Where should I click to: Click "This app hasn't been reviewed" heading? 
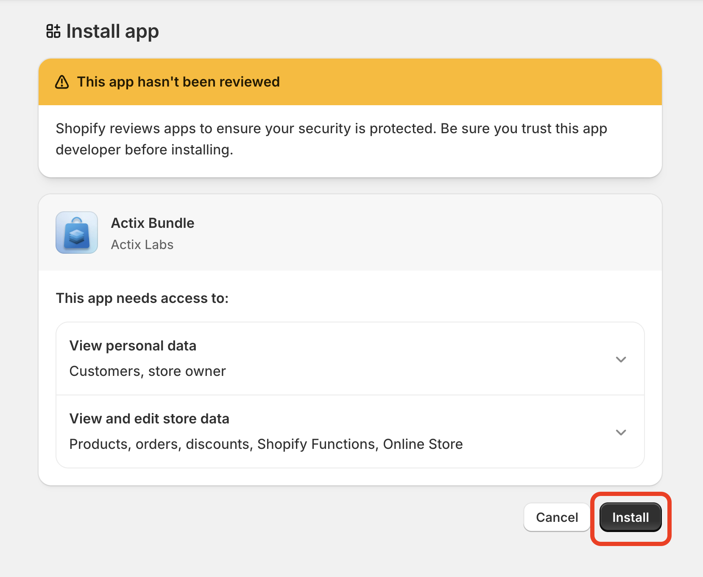click(178, 82)
